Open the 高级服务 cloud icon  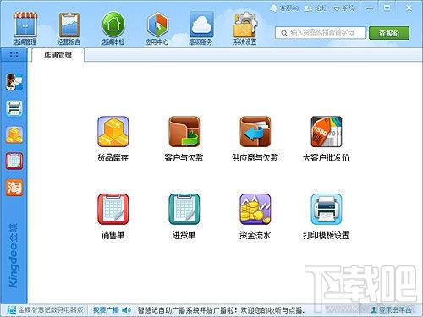tap(201, 28)
